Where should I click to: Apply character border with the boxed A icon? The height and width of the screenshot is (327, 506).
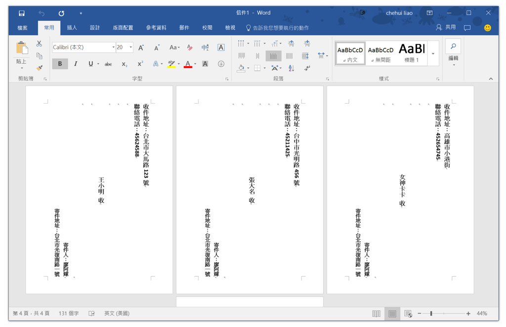coord(221,48)
